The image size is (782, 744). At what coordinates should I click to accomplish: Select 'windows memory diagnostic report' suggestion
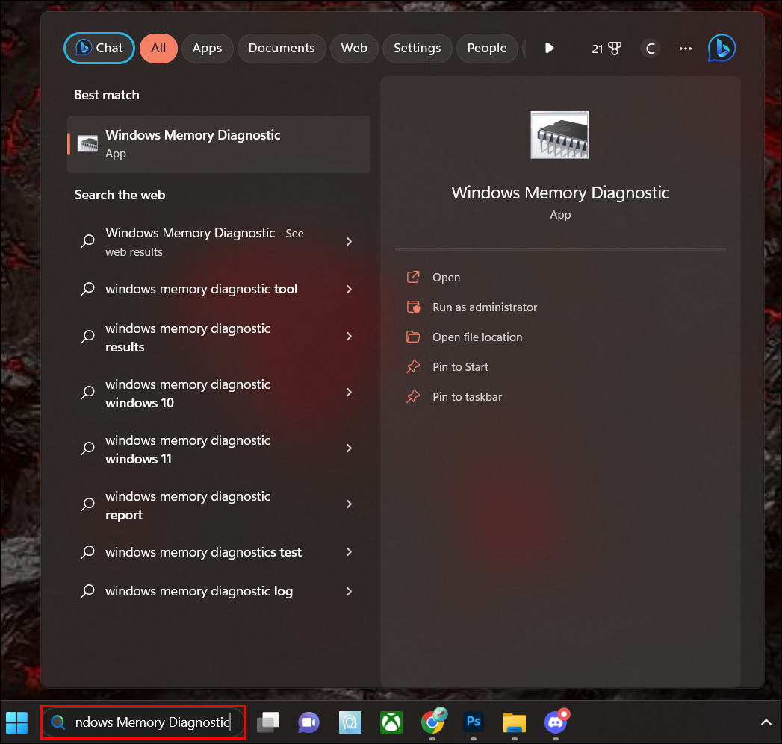(219, 505)
